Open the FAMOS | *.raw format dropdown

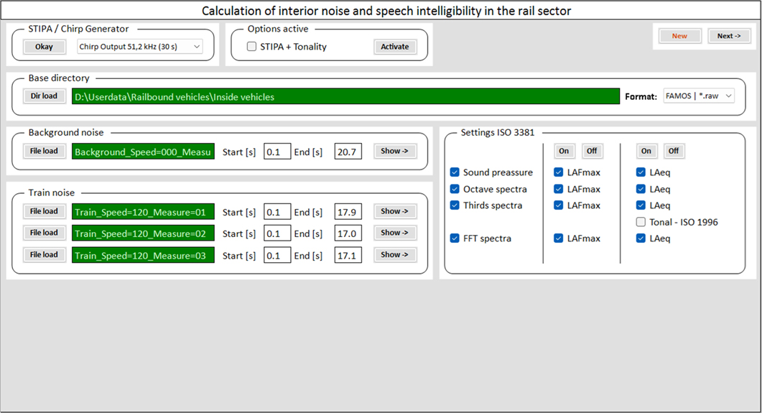[698, 96]
